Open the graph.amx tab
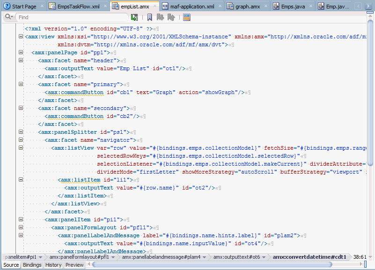Screen dimensions: 375x270 click(248, 7)
